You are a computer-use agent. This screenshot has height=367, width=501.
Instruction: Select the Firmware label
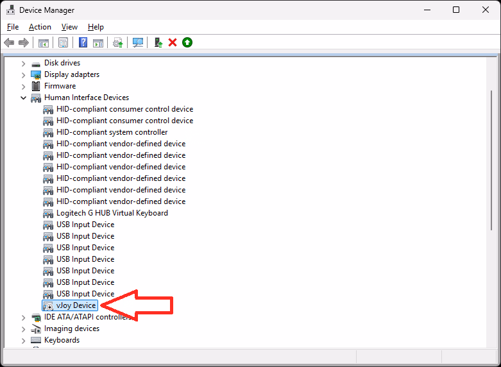[60, 86]
